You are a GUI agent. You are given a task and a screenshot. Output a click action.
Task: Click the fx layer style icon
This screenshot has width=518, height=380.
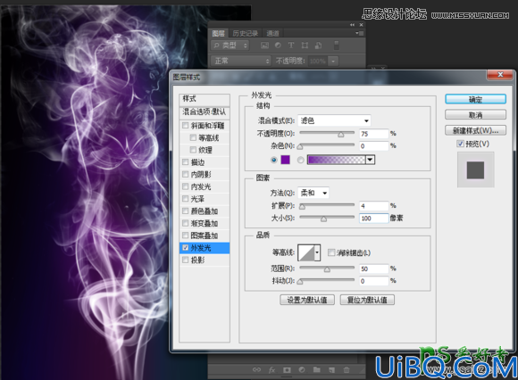[272, 370]
